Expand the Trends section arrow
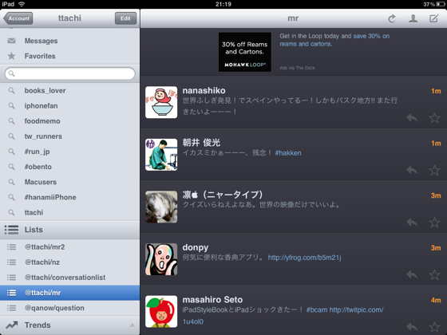Image resolution: width=447 pixels, height=335 pixels. 132,325
